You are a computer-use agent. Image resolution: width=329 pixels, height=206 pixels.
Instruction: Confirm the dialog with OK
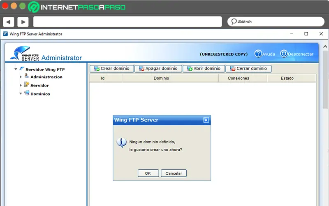pos(148,173)
